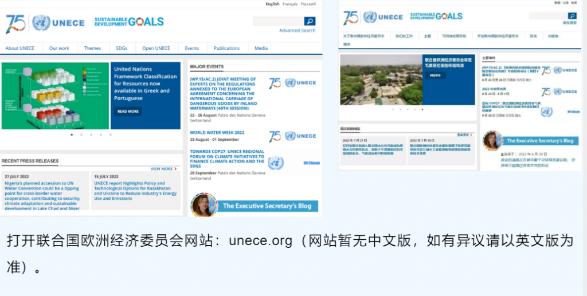Click the dark blue button on the Chinese page hero banner
The height and width of the screenshot is (296, 587).
(435, 76)
